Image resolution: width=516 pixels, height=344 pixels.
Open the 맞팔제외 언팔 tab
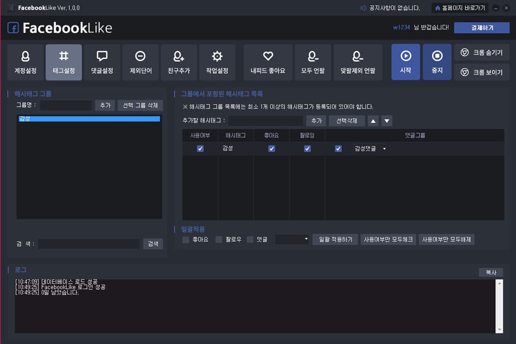[358, 62]
